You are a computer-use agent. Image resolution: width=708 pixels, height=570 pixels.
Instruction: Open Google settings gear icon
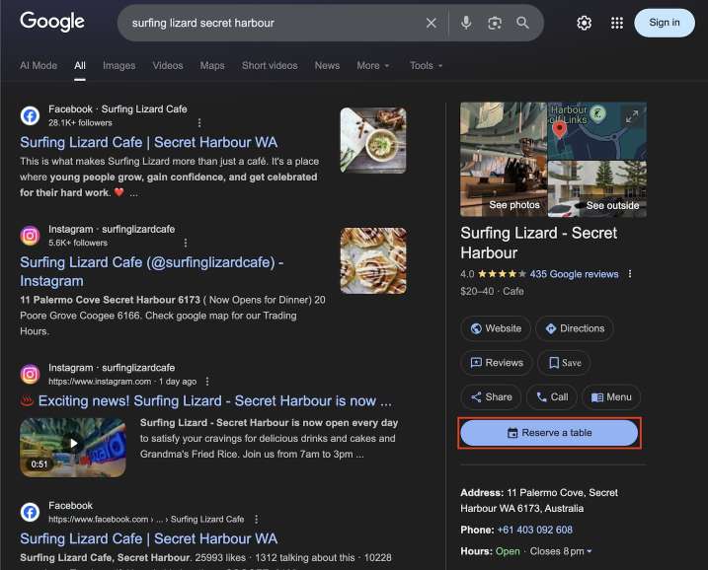coord(584,23)
